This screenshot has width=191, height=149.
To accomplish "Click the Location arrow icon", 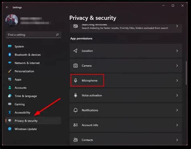I will tap(75, 51).
